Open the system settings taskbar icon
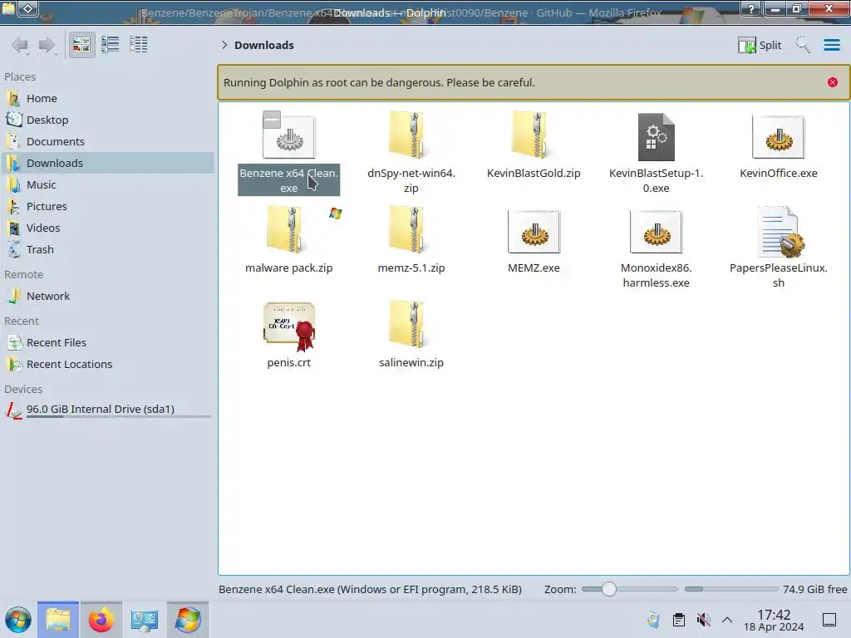The height and width of the screenshot is (638, 851). click(145, 620)
